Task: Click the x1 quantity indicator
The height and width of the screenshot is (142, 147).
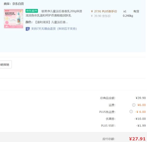Action: point(125,11)
